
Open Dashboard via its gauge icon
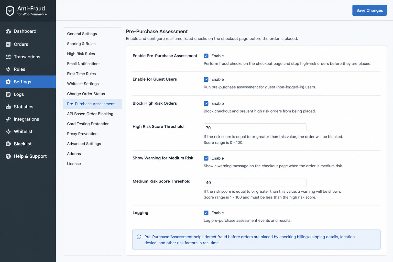[x=8, y=31]
